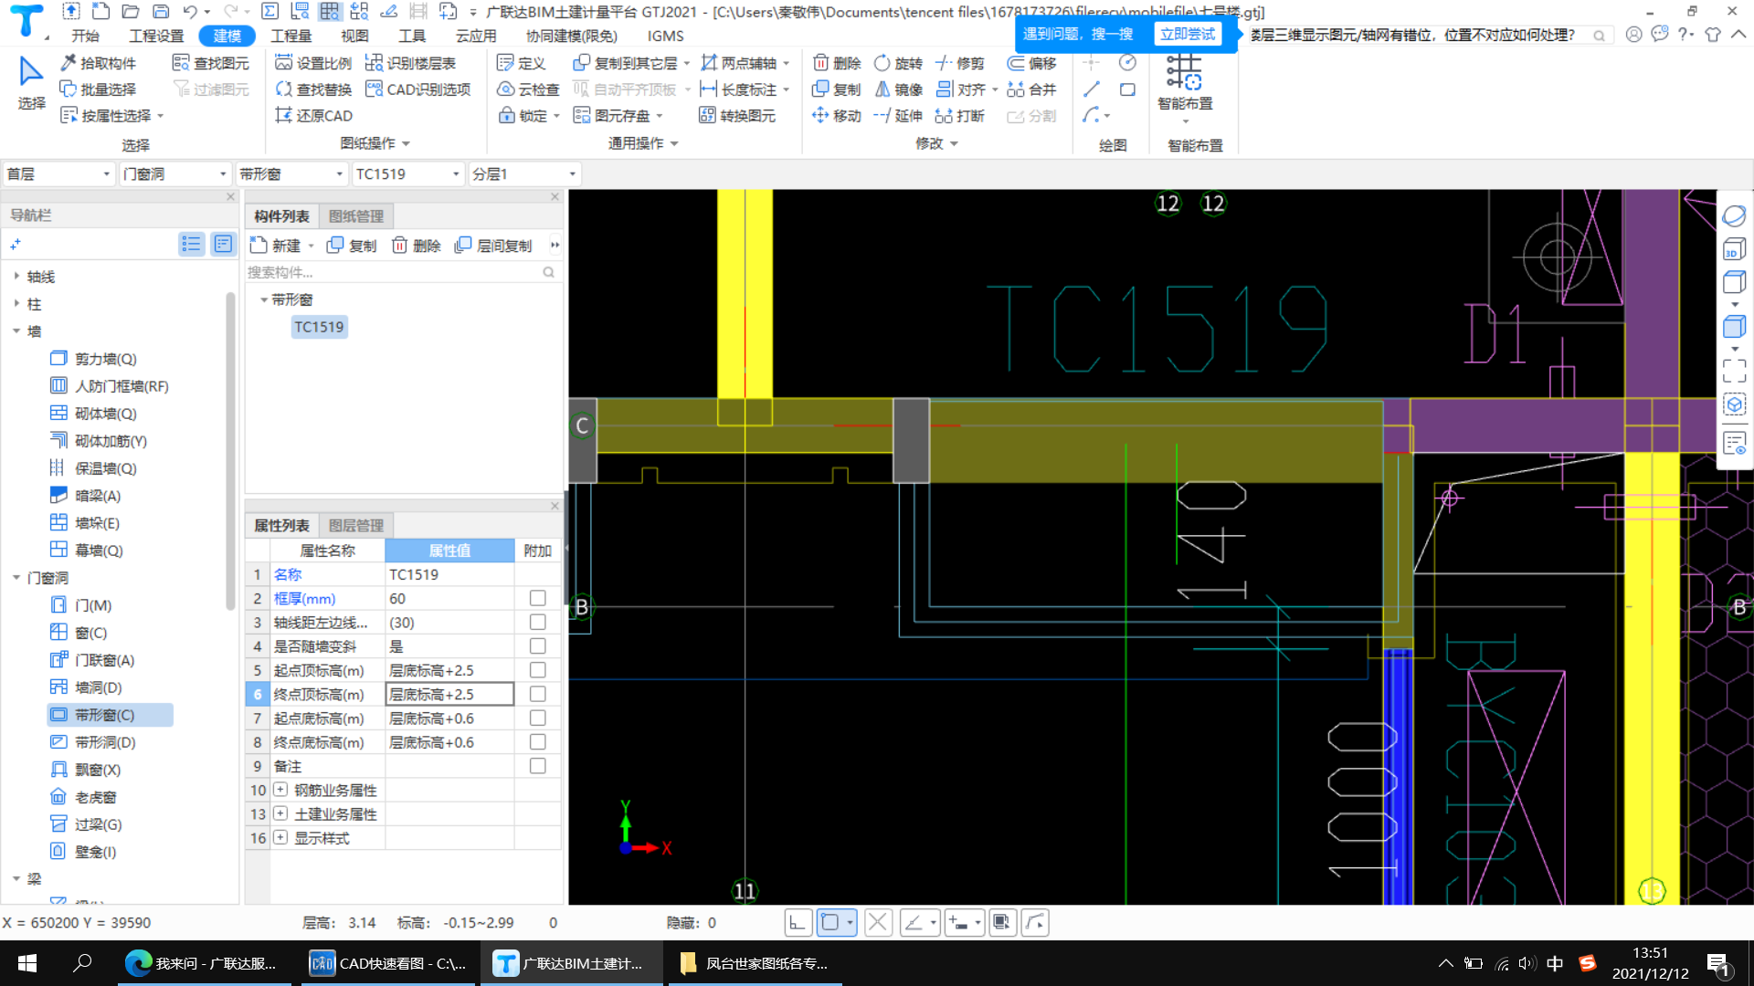Open the 视图 ribbon tab
1754x986 pixels.
click(354, 36)
